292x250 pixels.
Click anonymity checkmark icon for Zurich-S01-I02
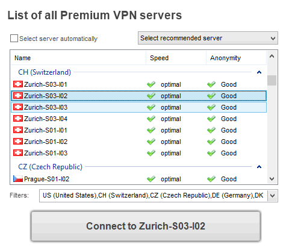[211, 142]
